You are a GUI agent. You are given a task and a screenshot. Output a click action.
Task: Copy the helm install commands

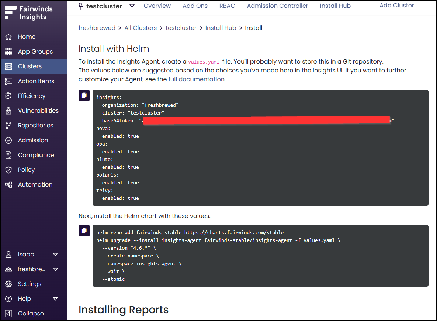(x=84, y=230)
